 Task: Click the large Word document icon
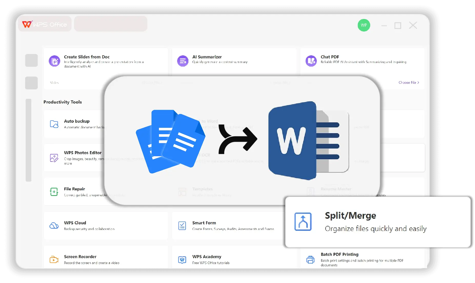tap(309, 140)
